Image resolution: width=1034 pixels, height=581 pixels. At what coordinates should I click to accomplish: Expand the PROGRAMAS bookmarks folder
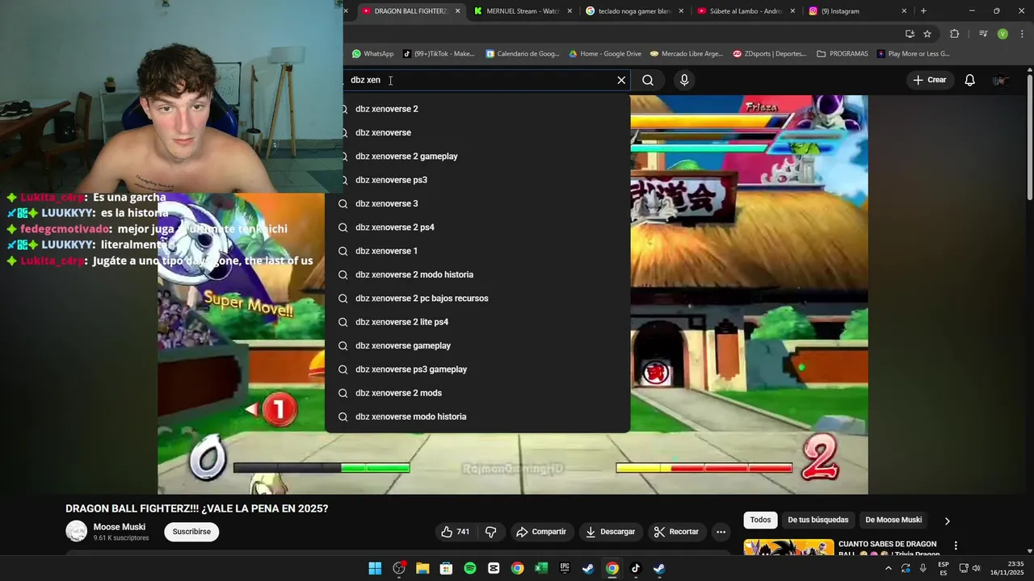coord(843,54)
